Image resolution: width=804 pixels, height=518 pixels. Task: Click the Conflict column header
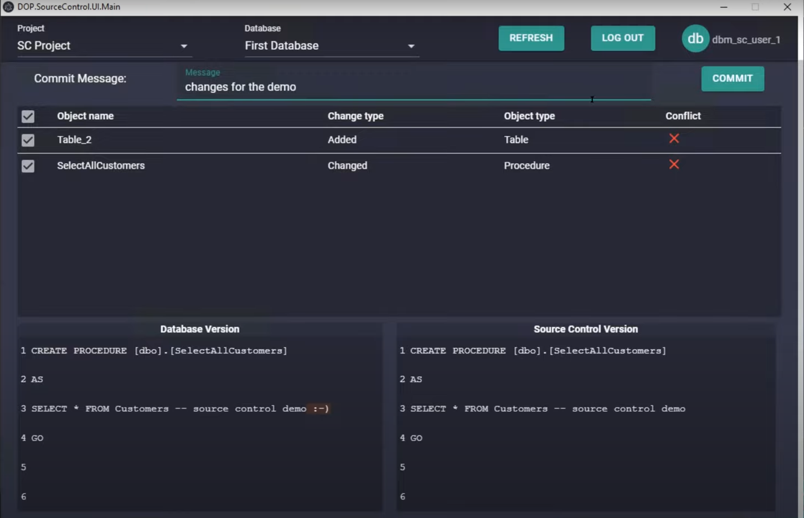tap(683, 116)
